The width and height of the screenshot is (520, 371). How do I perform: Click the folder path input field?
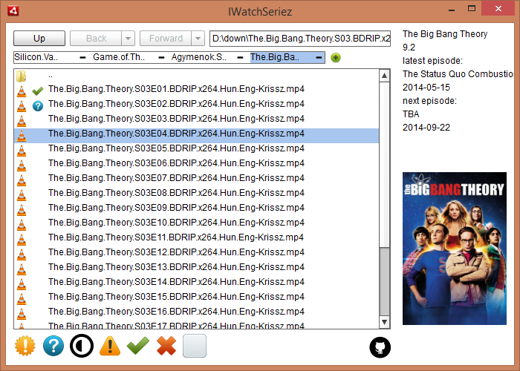300,39
